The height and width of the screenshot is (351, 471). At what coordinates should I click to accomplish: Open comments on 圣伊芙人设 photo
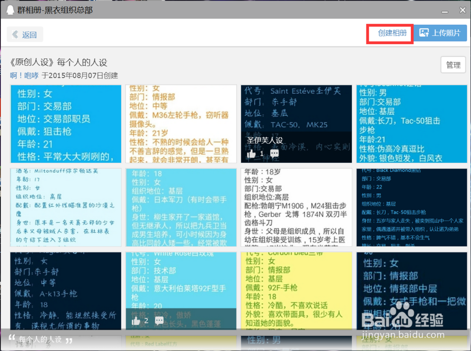[x=274, y=153]
